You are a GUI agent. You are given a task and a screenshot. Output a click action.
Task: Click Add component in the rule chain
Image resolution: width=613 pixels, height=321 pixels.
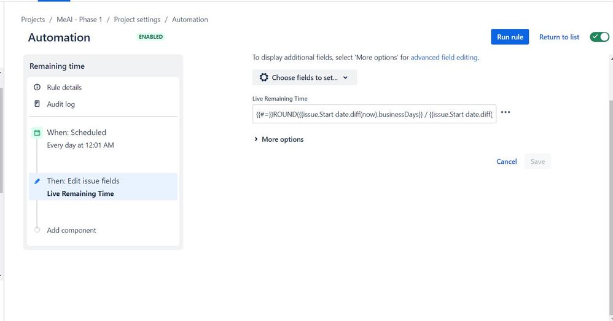(71, 230)
